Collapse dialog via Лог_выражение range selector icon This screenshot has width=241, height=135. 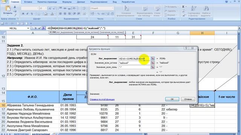[x=153, y=58]
